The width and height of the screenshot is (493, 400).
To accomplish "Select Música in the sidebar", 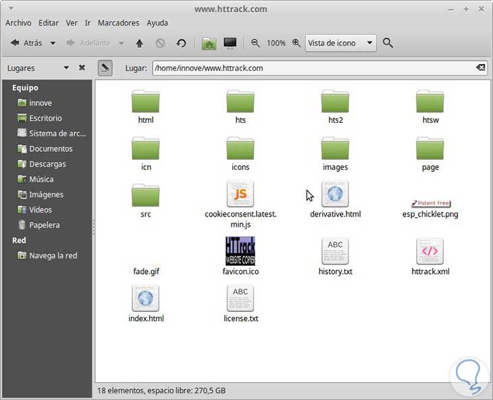I will point(47,179).
